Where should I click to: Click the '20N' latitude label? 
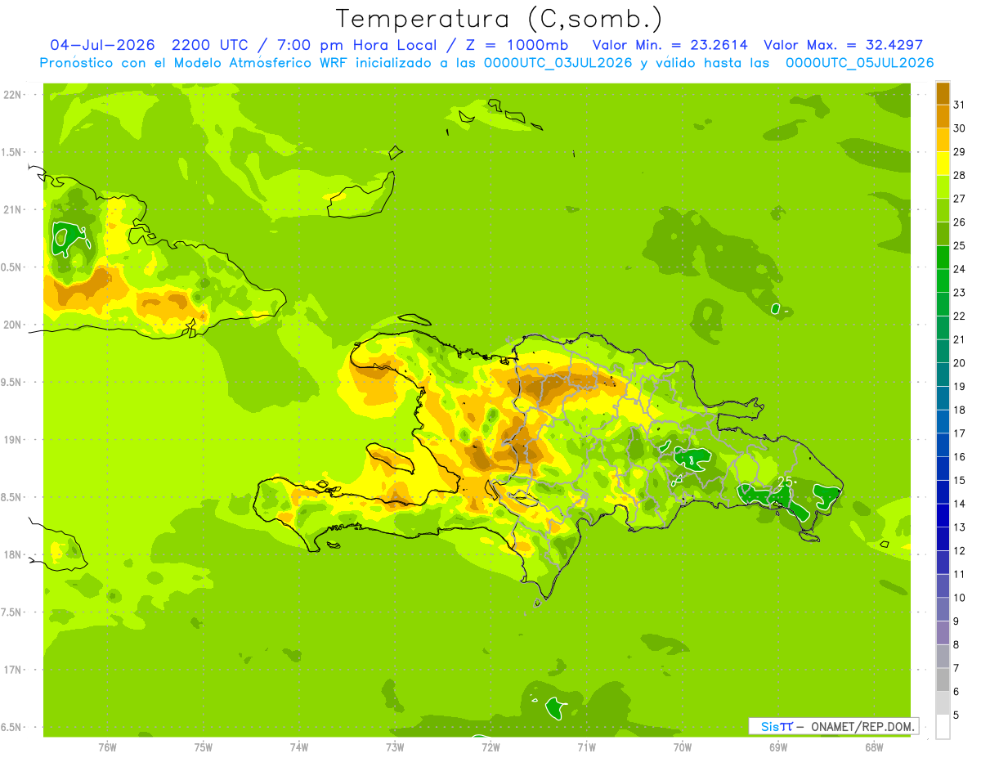[x=14, y=325]
